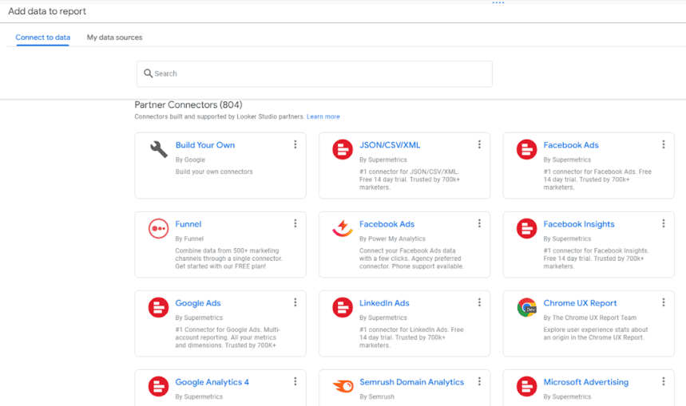
Task: Open the Funnel connector title
Action: pos(188,224)
